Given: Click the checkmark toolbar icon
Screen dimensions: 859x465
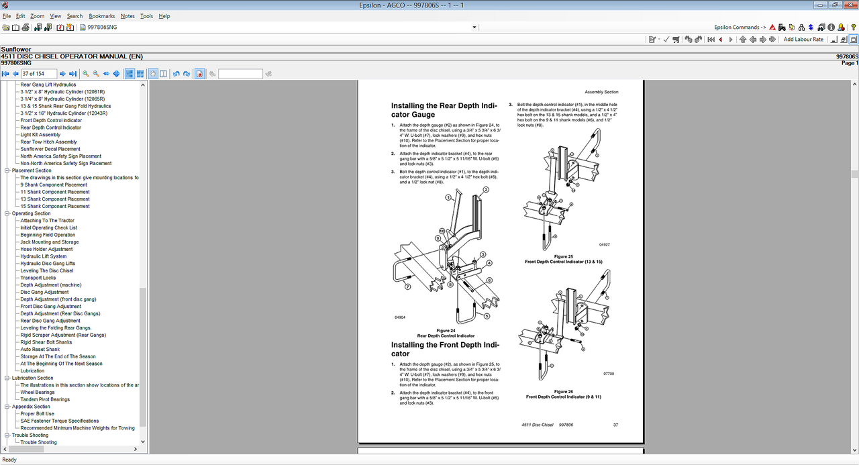Looking at the screenshot, I should (x=666, y=40).
